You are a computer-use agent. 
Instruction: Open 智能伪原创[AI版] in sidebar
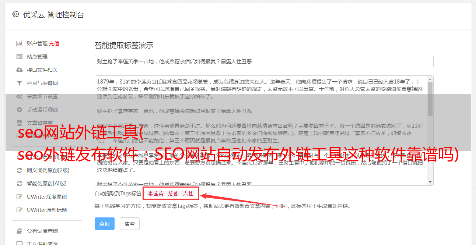click(47, 184)
